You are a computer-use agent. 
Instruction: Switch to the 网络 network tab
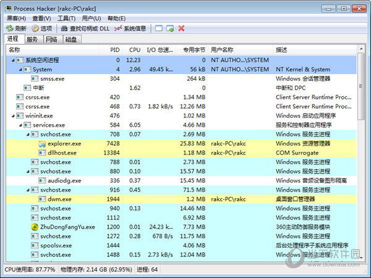point(53,40)
